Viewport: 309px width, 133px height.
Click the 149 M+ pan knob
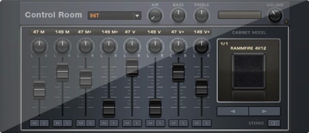(x=109, y=46)
